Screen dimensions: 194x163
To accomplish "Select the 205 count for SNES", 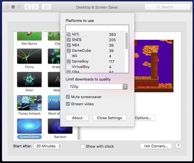I will tap(112, 40).
